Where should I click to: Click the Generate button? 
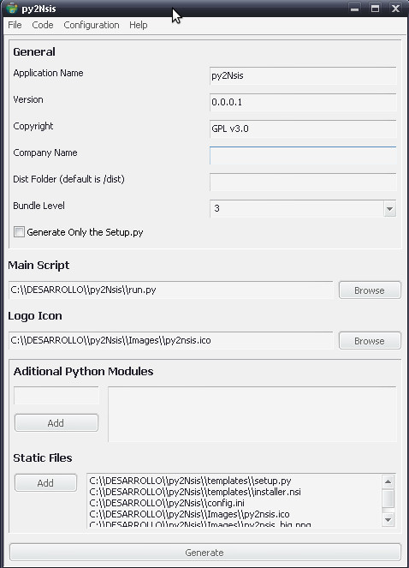pos(204,553)
